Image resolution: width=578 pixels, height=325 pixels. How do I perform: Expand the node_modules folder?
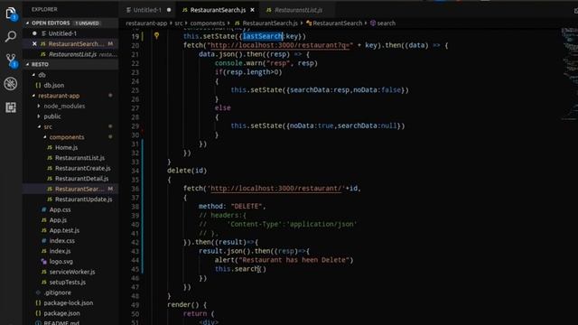pos(39,106)
